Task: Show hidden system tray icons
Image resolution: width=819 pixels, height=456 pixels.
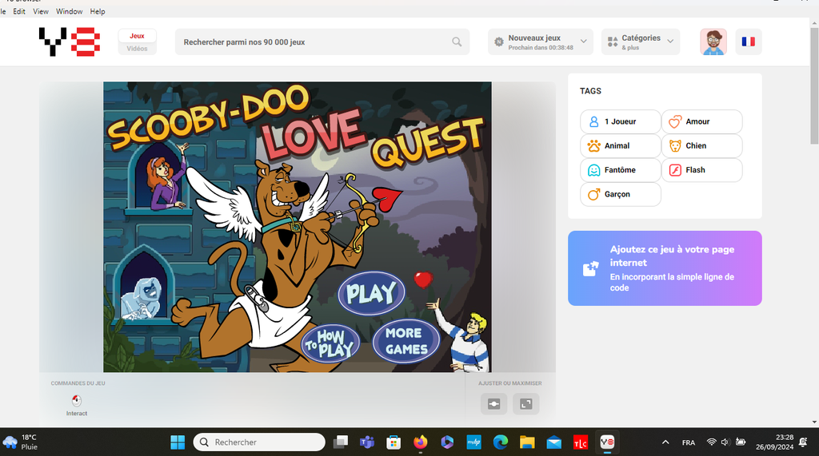Action: point(665,442)
